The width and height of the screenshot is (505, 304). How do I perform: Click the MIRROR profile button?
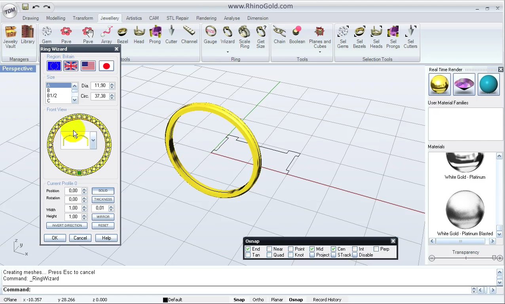coord(103,217)
